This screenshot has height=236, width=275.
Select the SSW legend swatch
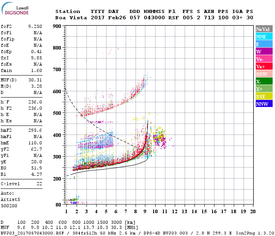(264, 74)
